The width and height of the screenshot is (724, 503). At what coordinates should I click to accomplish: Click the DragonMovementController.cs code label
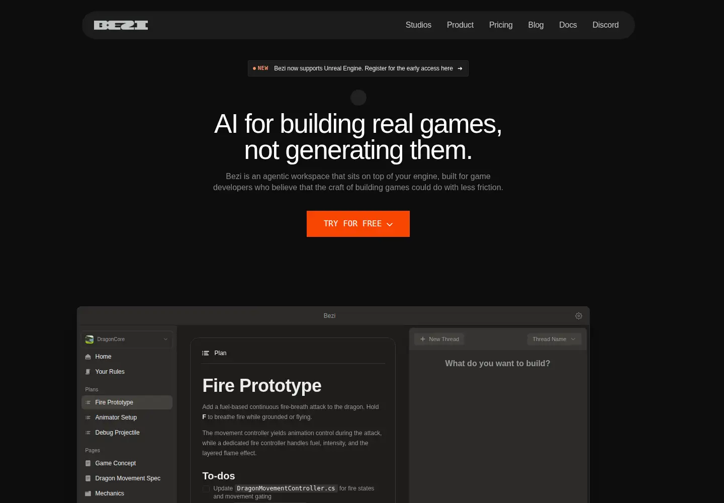point(286,488)
